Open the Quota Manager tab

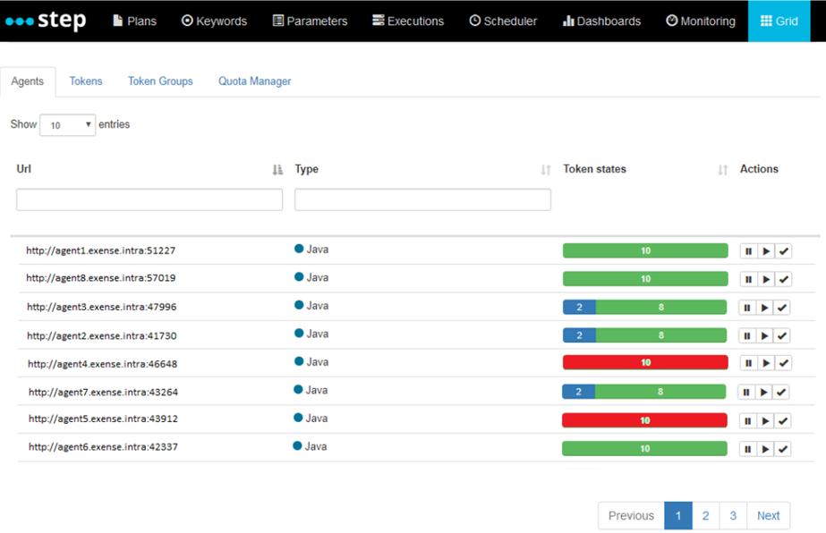(x=254, y=80)
